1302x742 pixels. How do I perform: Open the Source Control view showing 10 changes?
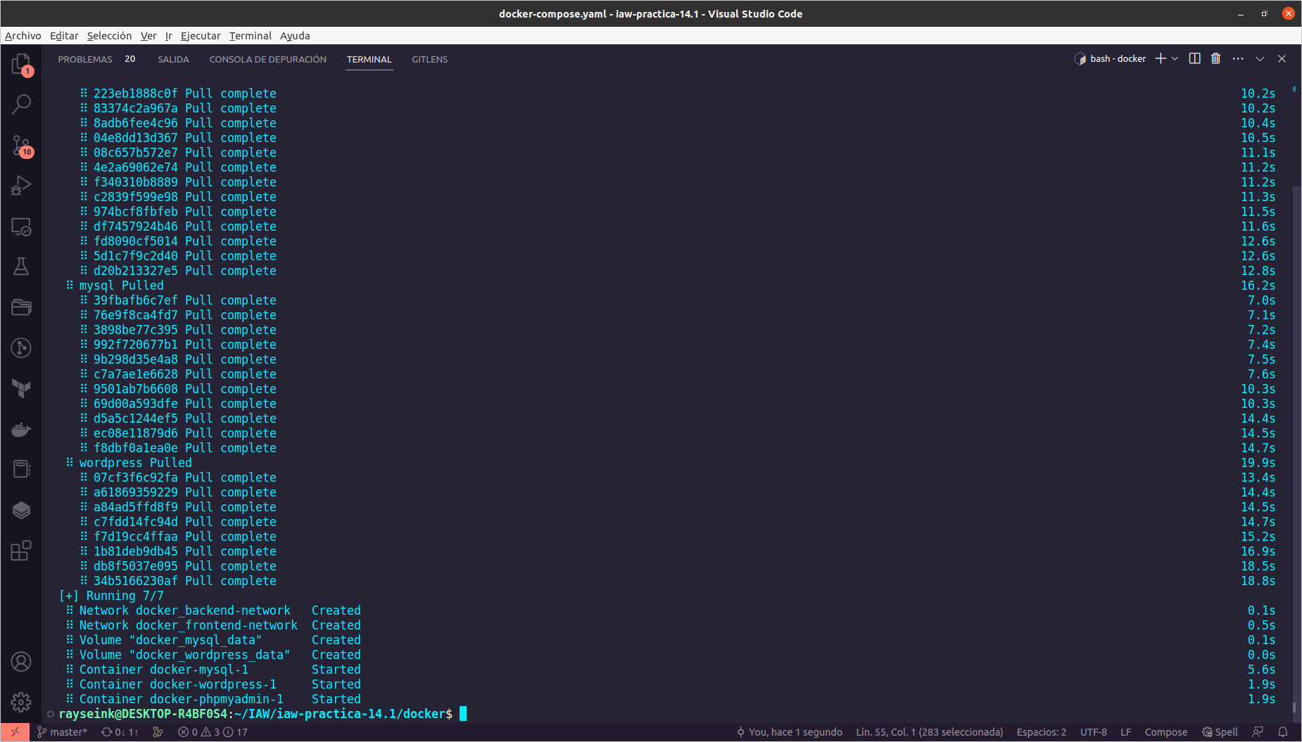pos(21,146)
